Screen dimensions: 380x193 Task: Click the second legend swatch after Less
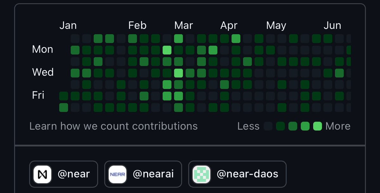[x=280, y=126]
